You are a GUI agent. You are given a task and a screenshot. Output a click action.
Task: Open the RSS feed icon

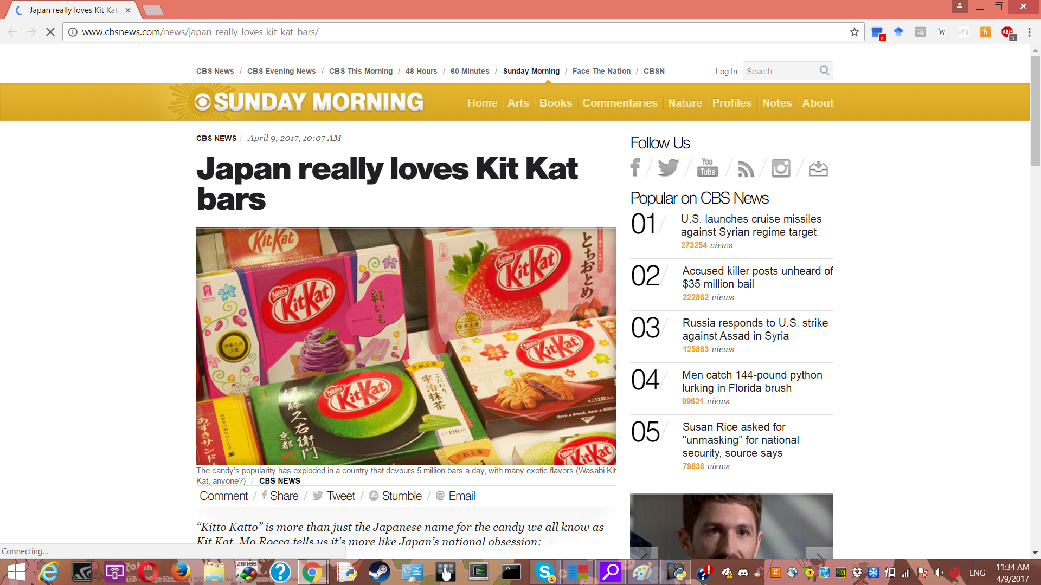coord(746,169)
